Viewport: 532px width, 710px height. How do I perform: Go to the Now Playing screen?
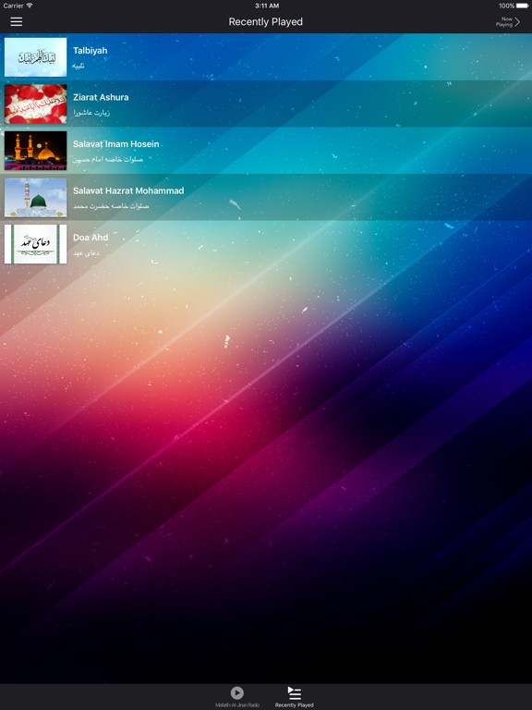508,22
